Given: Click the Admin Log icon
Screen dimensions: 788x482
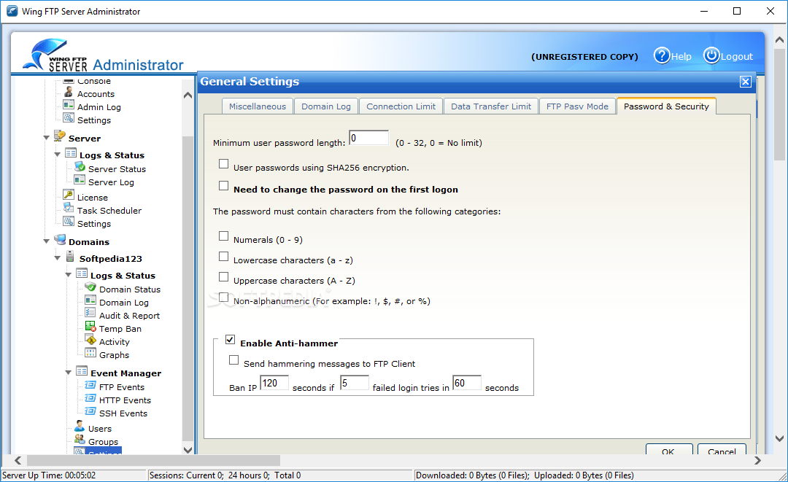Looking at the screenshot, I should pos(69,104).
